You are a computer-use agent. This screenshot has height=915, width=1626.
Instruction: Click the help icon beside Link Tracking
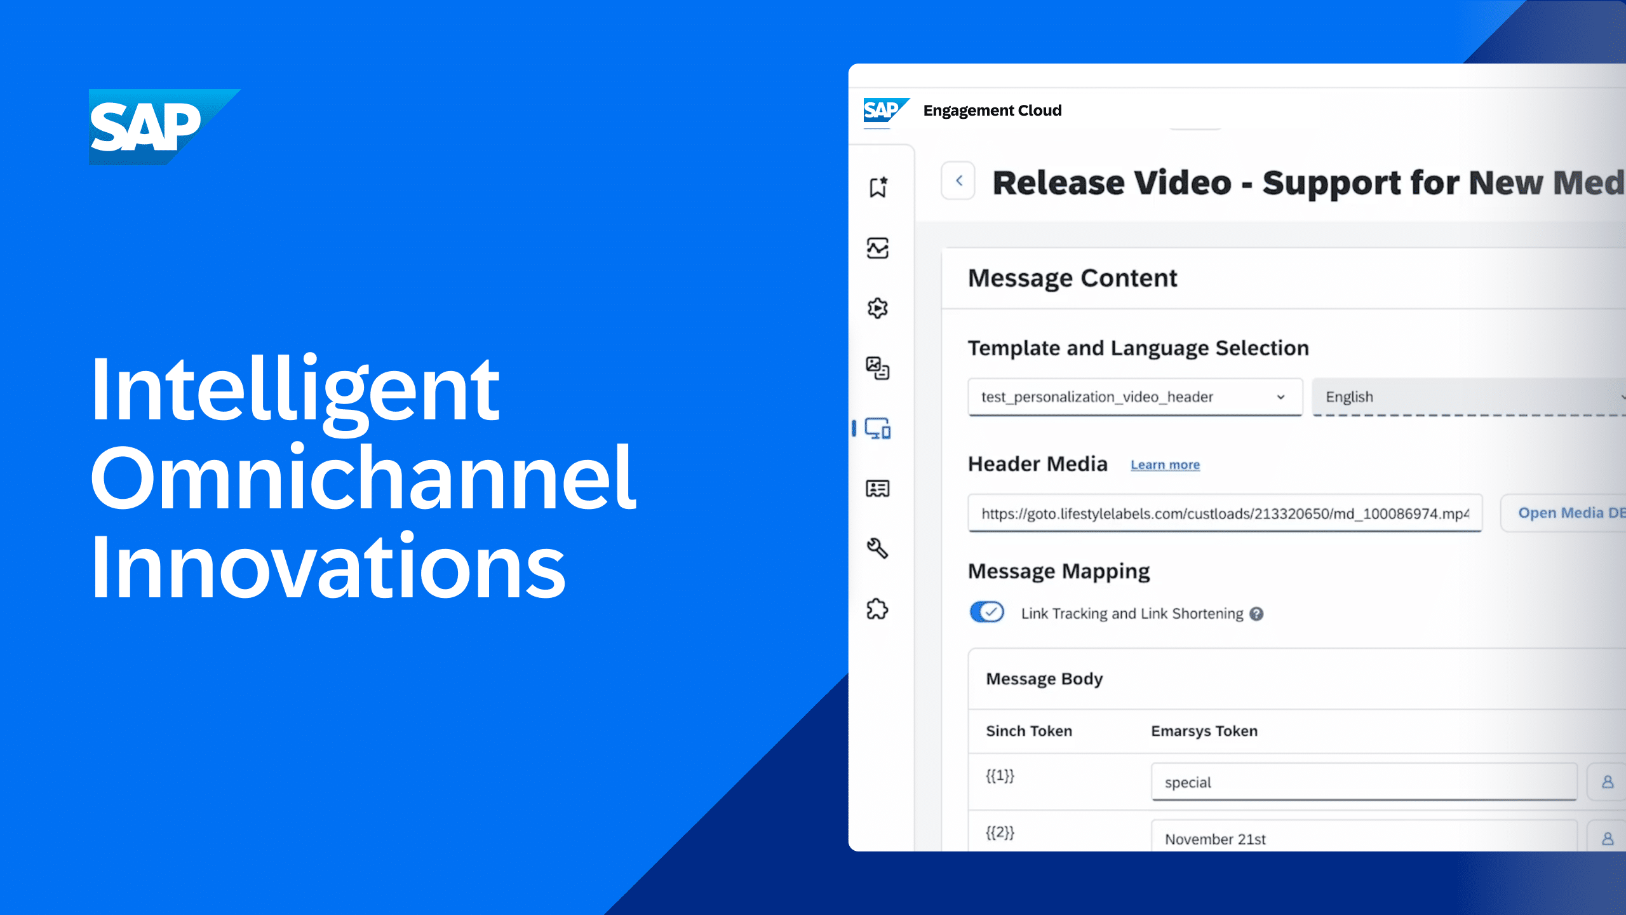[1256, 613]
